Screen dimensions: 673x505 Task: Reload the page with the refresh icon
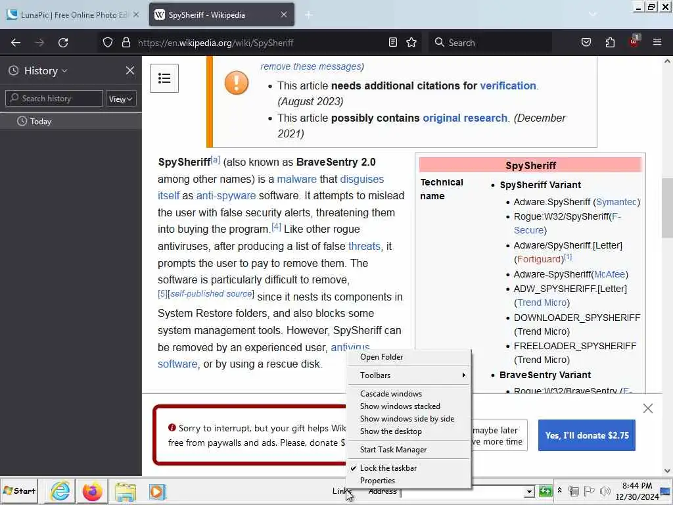(63, 43)
